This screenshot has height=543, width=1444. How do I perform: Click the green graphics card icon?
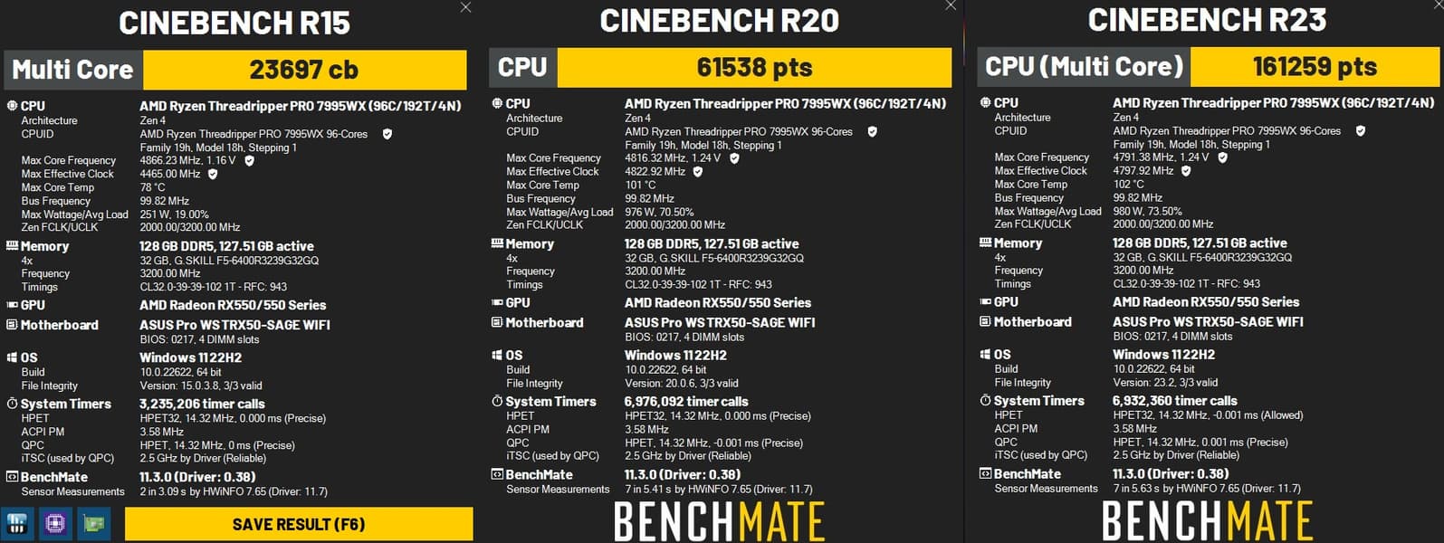[x=93, y=523]
